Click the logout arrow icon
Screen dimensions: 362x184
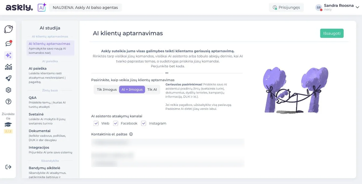point(9,167)
